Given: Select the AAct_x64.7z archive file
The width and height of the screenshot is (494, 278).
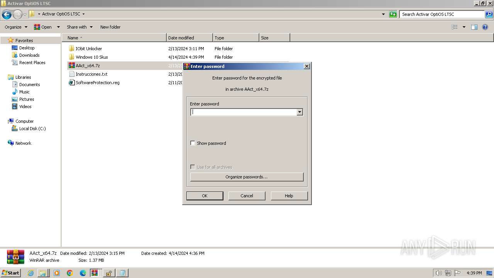Looking at the screenshot, I should [x=88, y=66].
